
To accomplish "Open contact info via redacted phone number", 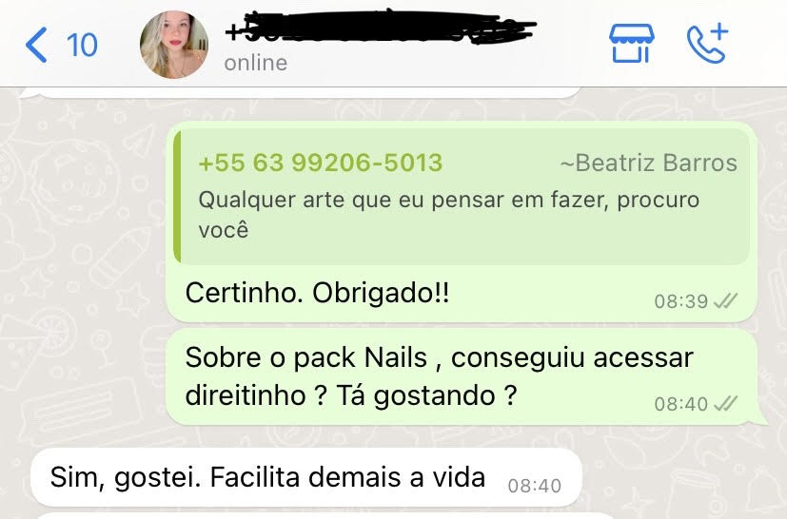I will point(381,29).
